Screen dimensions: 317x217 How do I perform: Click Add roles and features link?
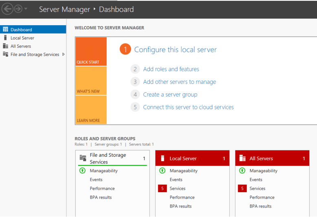(171, 69)
